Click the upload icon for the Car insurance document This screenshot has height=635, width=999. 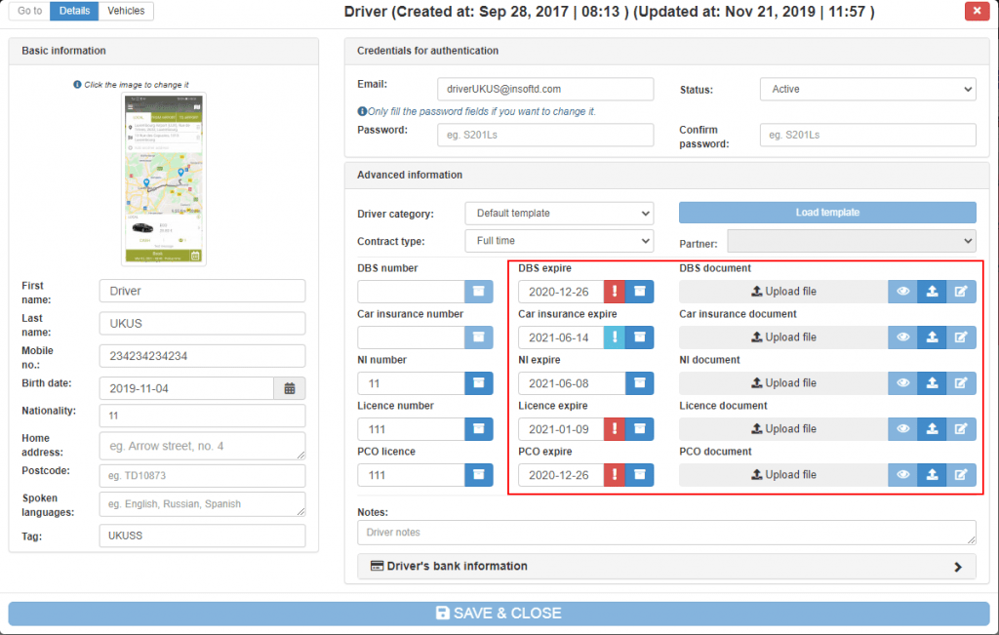click(x=931, y=337)
